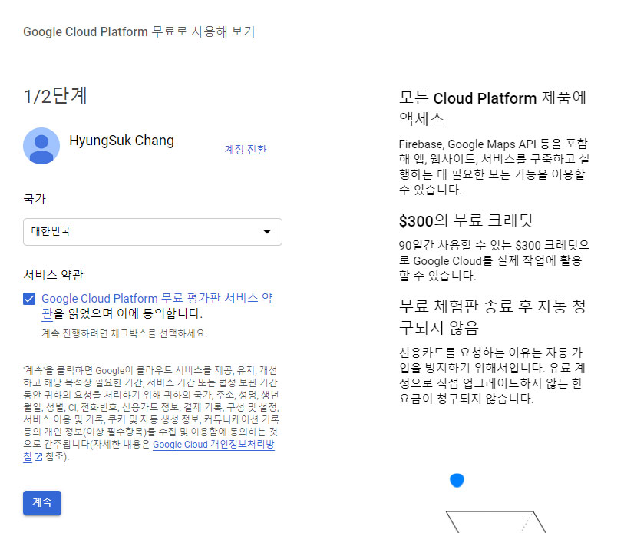Click the 서비스 약관 section label

point(53,274)
